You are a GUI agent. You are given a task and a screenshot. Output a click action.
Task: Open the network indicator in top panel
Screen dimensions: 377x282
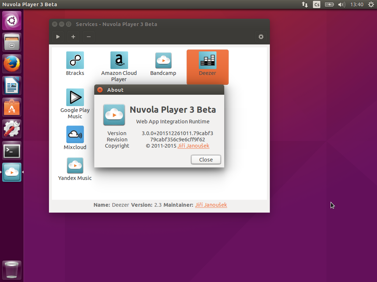click(305, 4)
